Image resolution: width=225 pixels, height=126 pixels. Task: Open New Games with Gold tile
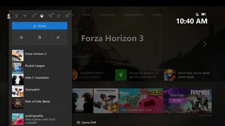point(141,101)
